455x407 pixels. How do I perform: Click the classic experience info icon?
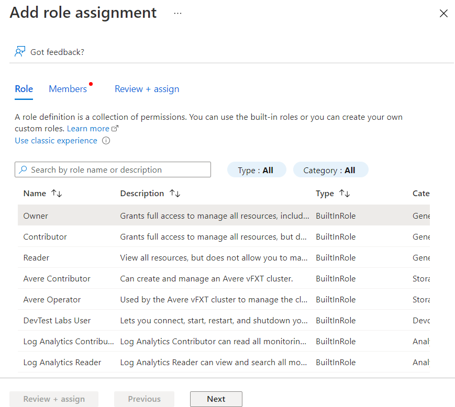(x=106, y=141)
